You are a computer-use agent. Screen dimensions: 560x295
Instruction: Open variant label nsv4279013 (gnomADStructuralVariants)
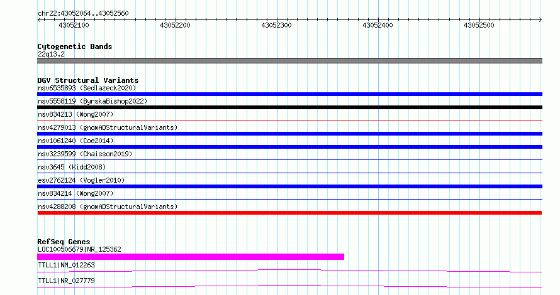coord(108,127)
